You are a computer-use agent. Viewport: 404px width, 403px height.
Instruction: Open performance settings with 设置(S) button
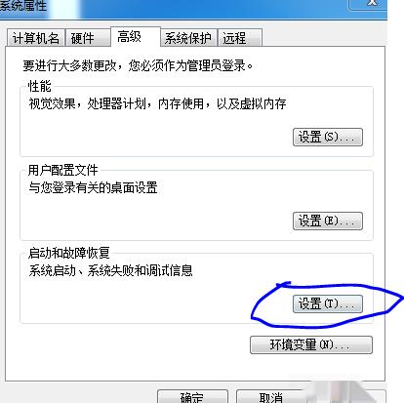point(328,137)
